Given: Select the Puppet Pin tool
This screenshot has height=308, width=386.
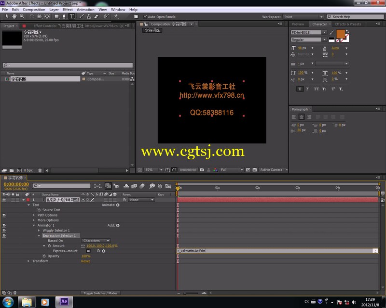Looking at the screenshot, I should pos(116,16).
